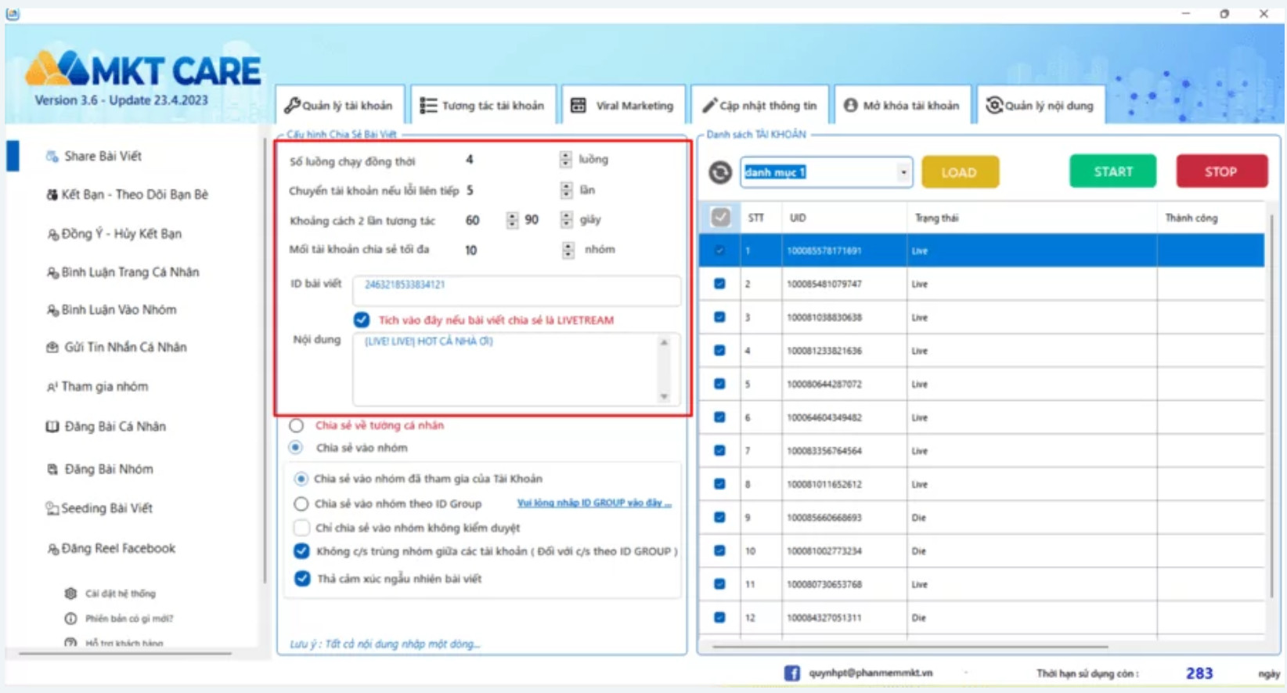Open the Mở khóa tài khoản tab
This screenshot has height=693, width=1287.
pos(901,106)
